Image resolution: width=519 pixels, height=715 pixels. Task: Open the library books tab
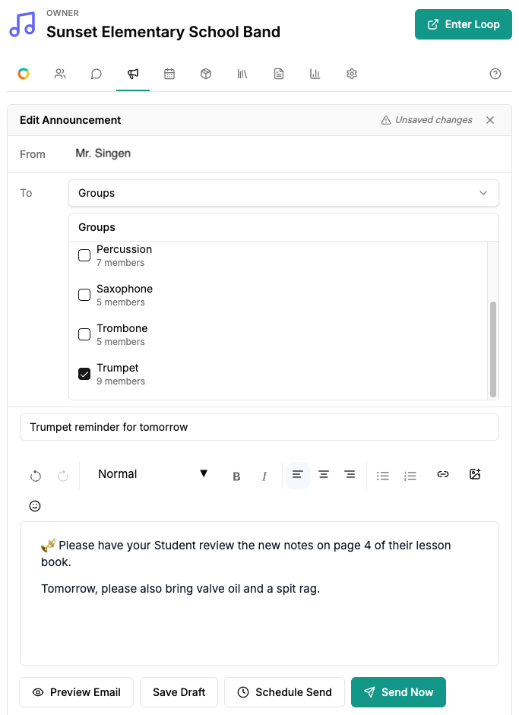pos(242,74)
